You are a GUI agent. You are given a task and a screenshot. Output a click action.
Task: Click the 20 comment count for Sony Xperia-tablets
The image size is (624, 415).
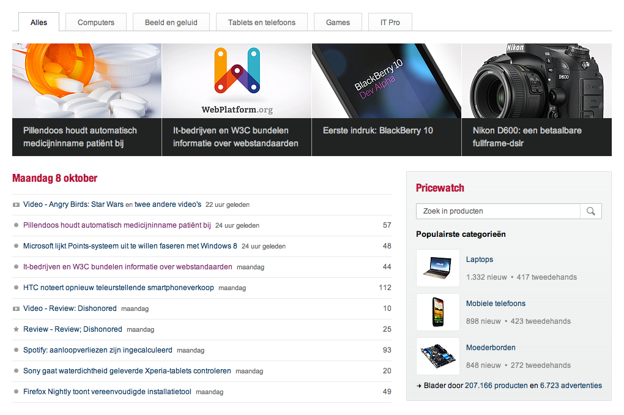click(387, 371)
